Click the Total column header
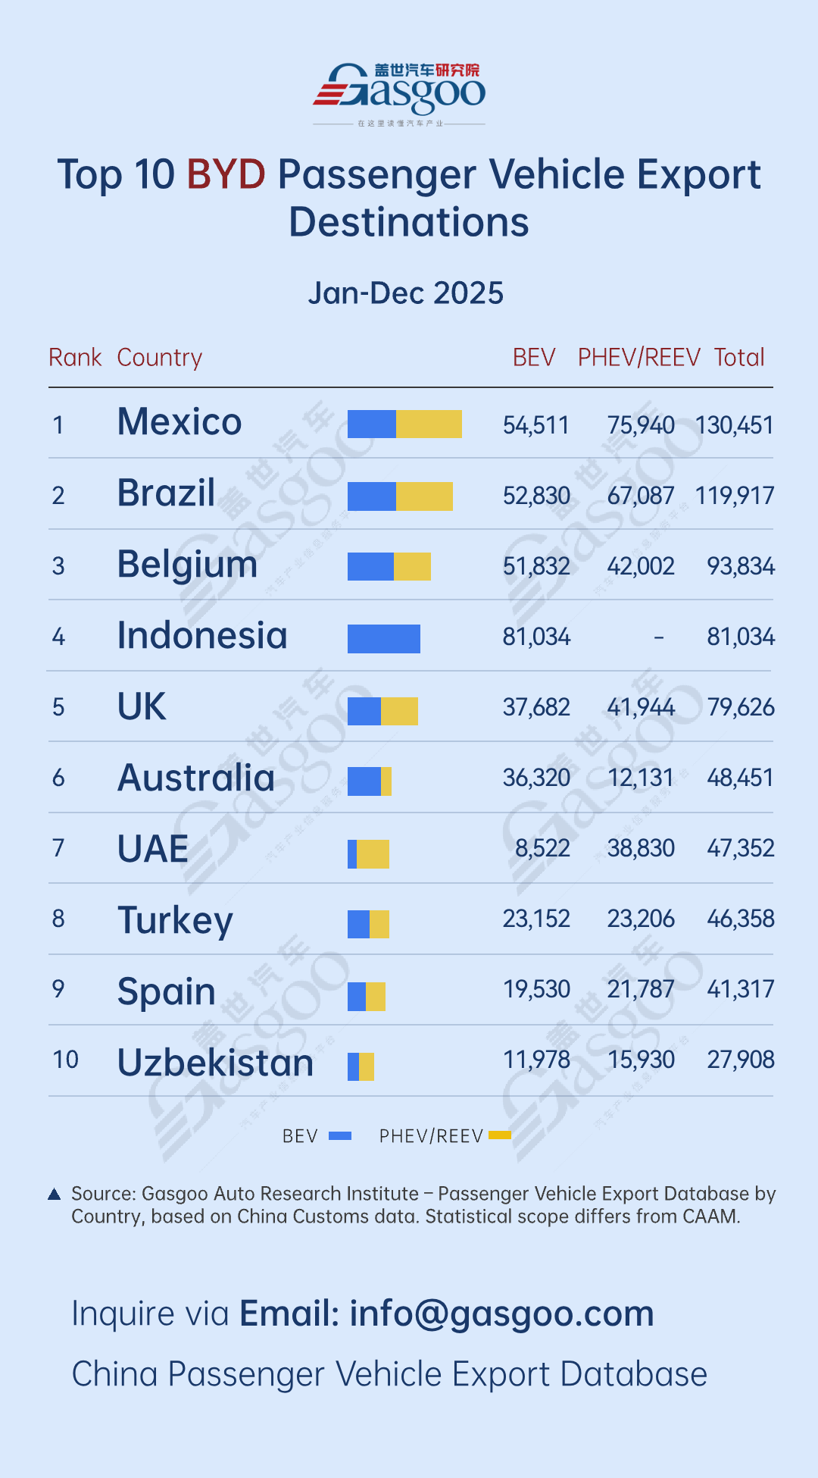The image size is (818, 1478). coord(739,357)
